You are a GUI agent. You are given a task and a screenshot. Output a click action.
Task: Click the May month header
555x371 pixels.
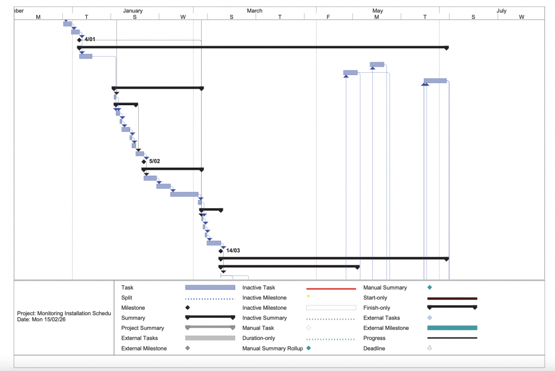pos(378,11)
